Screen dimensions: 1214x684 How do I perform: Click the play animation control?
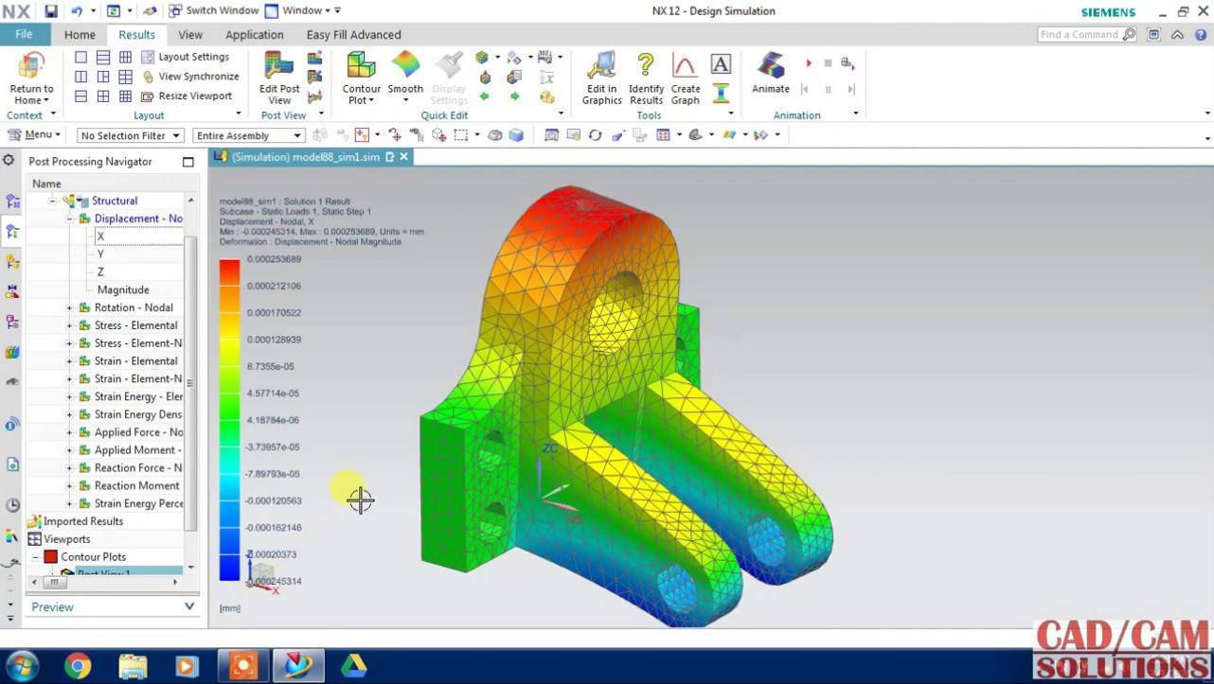pyautogui.click(x=809, y=63)
